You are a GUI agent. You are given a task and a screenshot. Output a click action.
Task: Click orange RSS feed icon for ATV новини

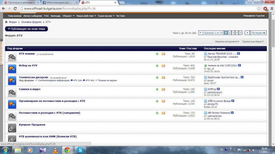click(163, 54)
